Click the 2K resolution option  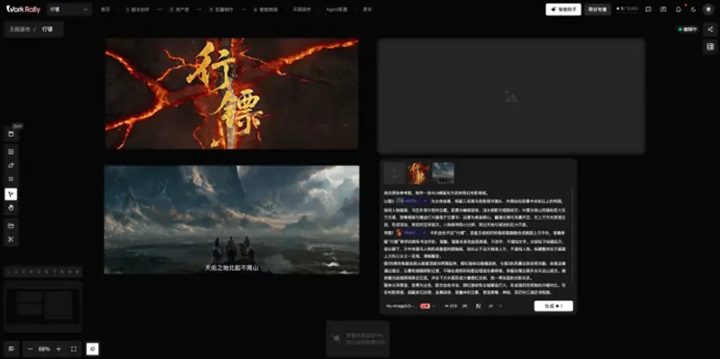click(x=464, y=306)
